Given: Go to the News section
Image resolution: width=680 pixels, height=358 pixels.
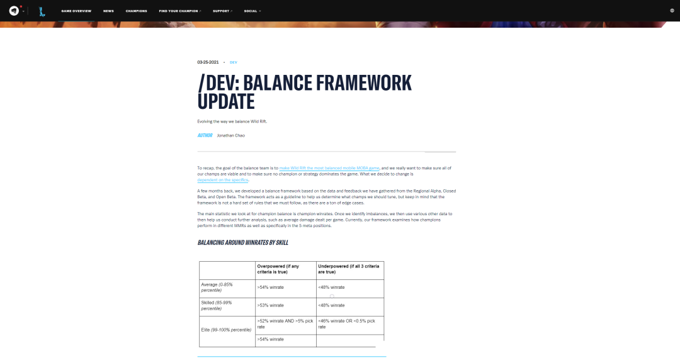Looking at the screenshot, I should pyautogui.click(x=108, y=11).
